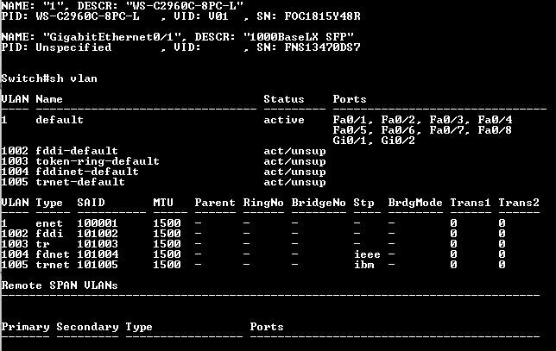The width and height of the screenshot is (556, 351).
Task: Click the Stp value "ibm"
Action: (363, 265)
